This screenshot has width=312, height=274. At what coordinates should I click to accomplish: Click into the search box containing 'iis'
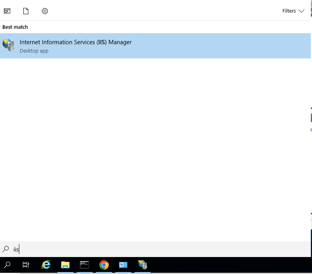[155, 249]
